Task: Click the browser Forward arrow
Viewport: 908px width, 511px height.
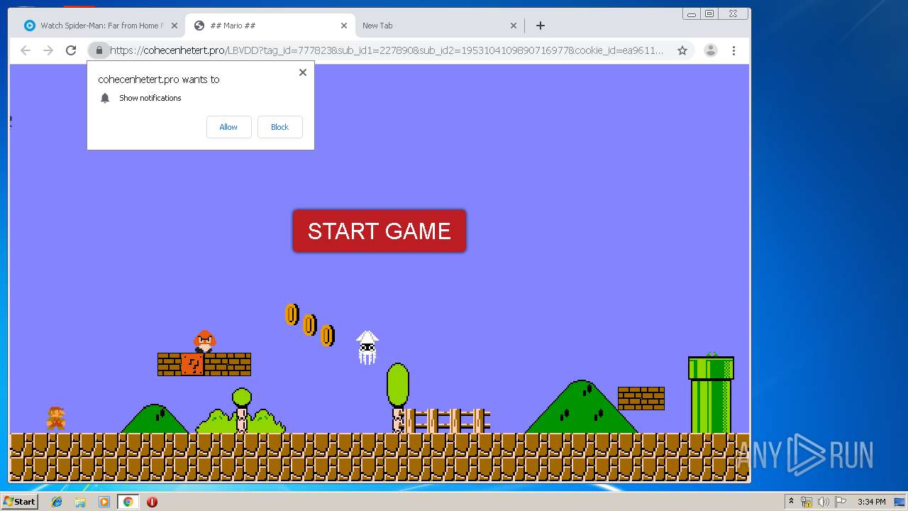Action: tap(48, 50)
